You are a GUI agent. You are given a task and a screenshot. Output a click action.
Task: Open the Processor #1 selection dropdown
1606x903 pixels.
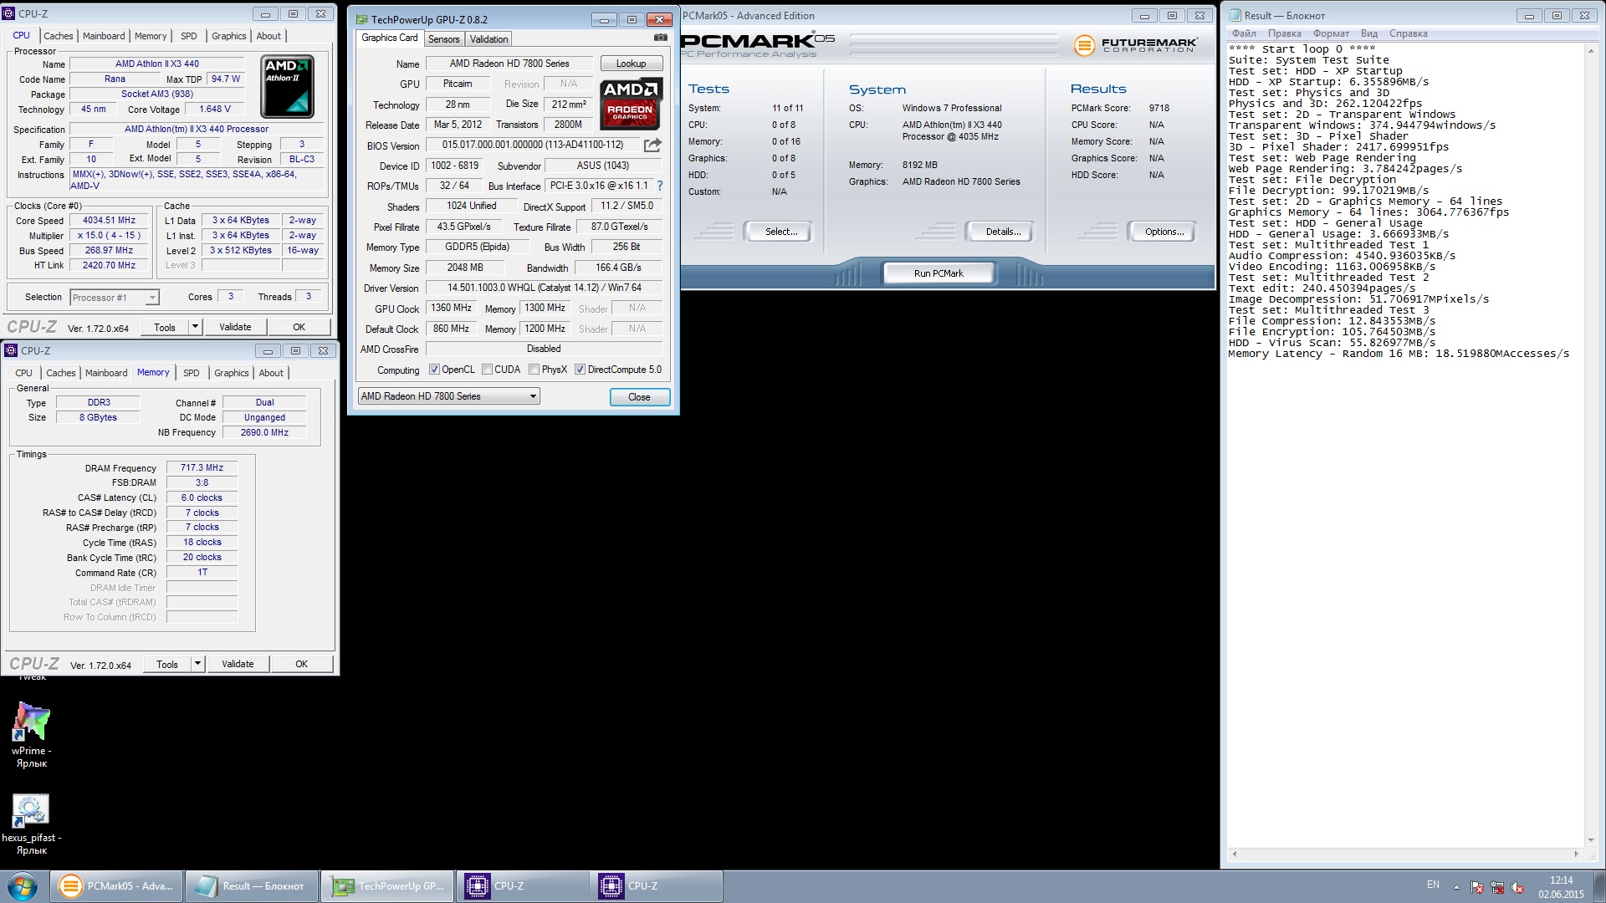tap(115, 298)
